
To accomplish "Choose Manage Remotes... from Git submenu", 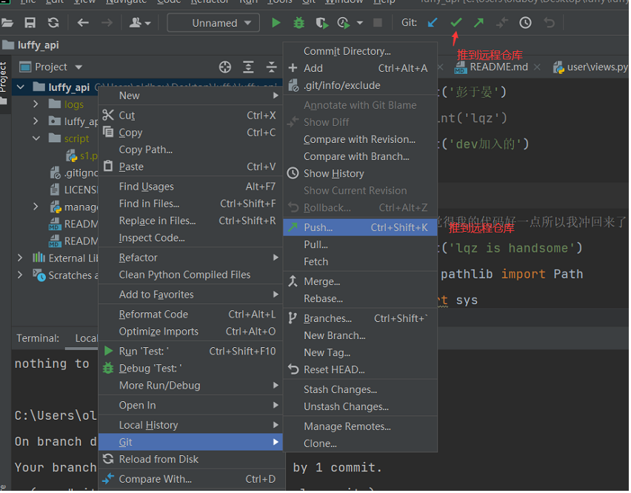I will click(x=347, y=426).
